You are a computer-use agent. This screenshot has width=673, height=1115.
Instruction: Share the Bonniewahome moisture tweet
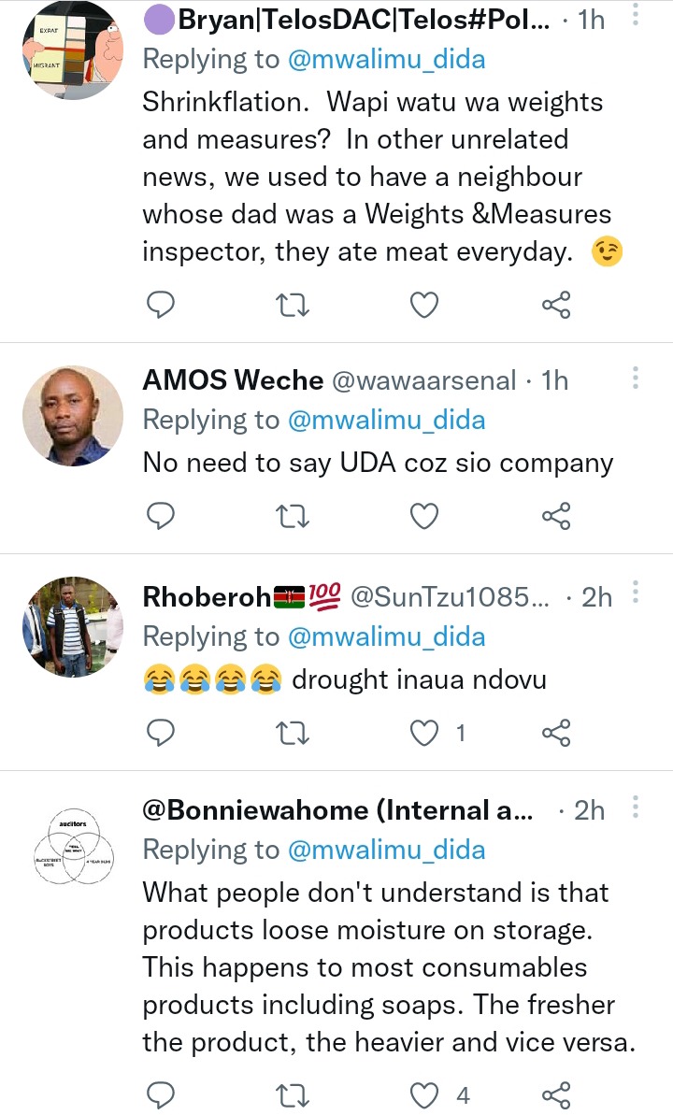click(x=556, y=1094)
